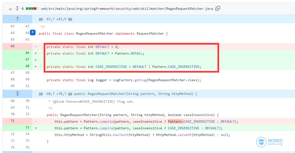Click the added line 'DEFAULT = Pattern.DOTALL;'
The image size is (295, 153).
[x=95, y=54]
